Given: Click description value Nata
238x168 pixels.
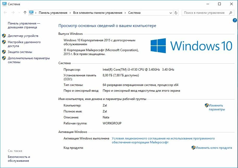Looking at the screenshot, I should click(x=106, y=117).
